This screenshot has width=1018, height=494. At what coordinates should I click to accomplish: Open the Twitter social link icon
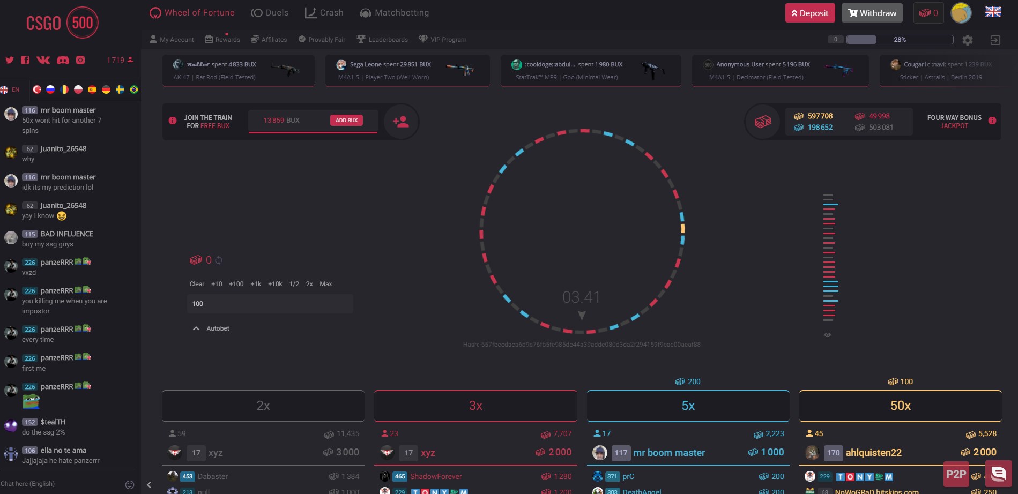[x=10, y=60]
